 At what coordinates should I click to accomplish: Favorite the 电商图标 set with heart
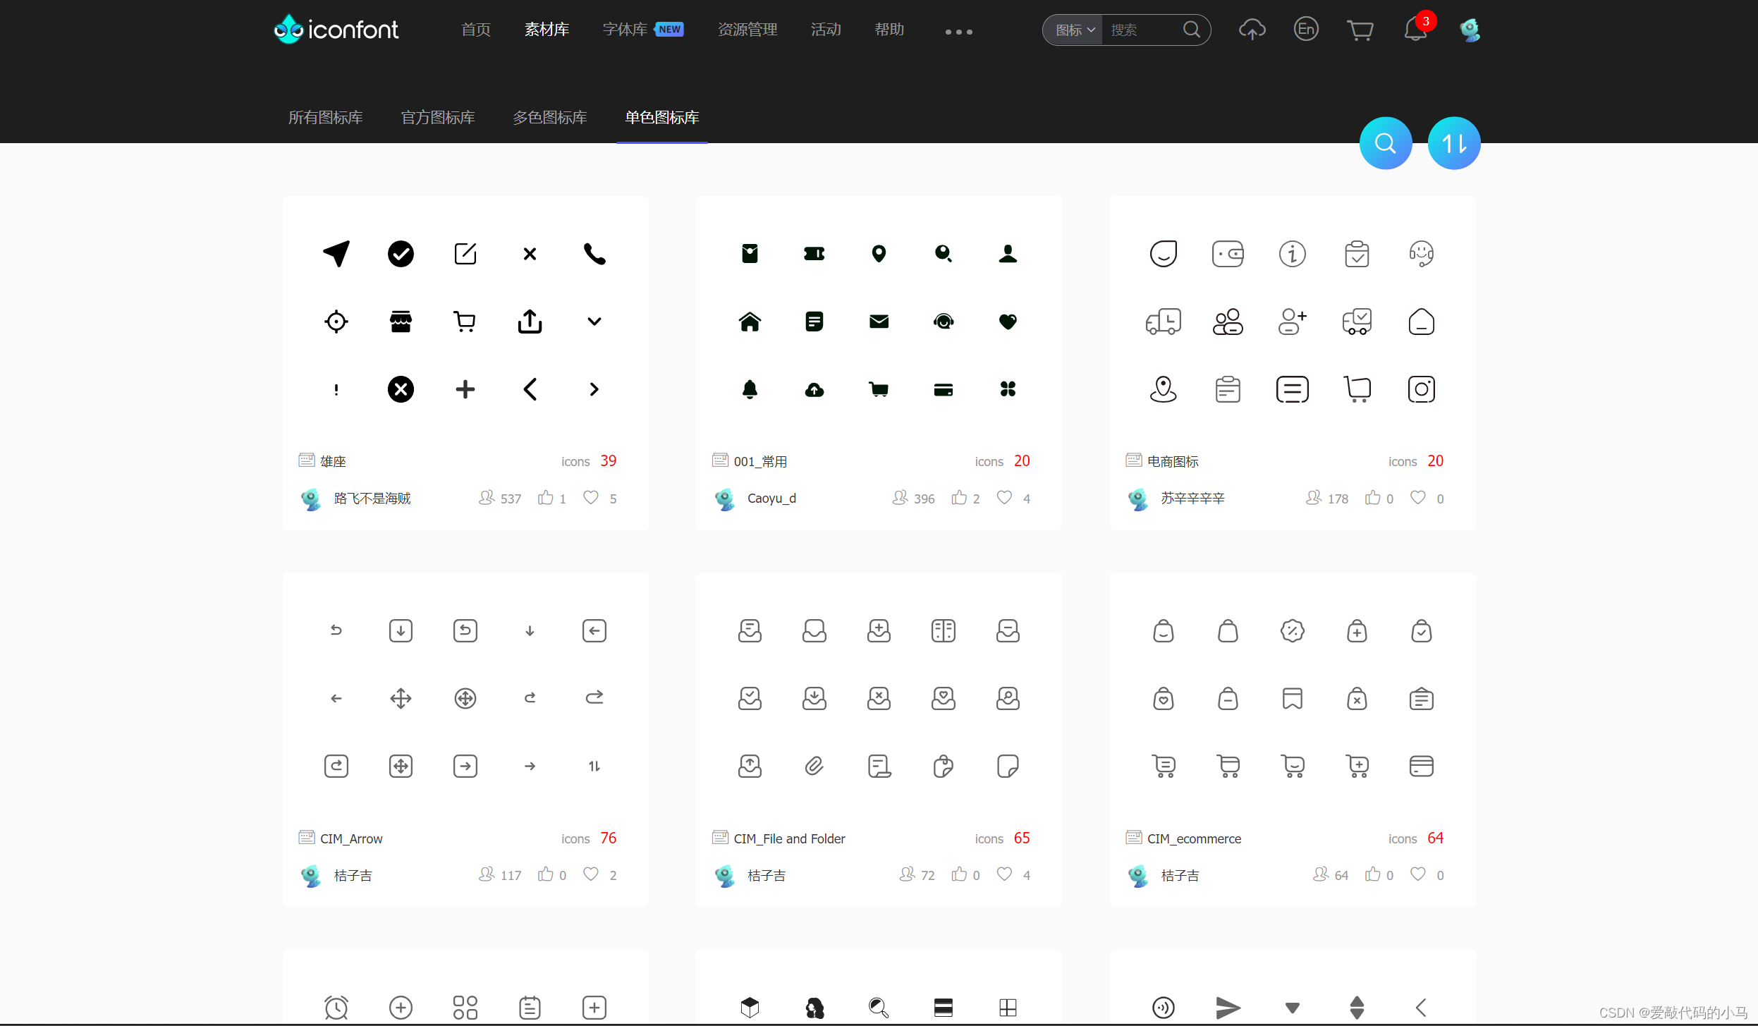pos(1417,497)
